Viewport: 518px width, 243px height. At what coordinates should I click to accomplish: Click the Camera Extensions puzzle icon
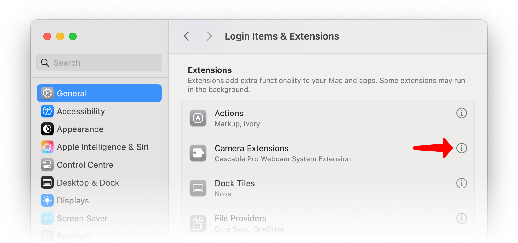coord(198,153)
